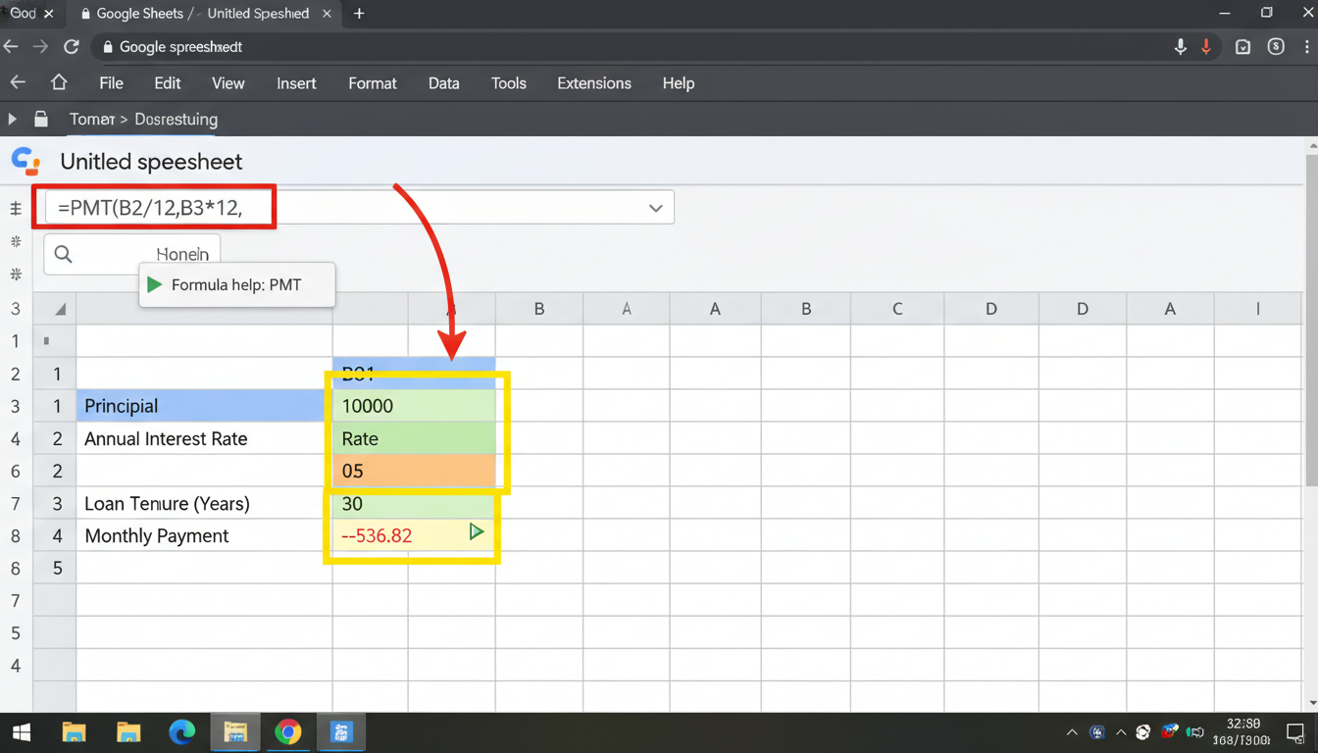Expand the hidden icons tray chevron
Viewport: 1318px width, 753px height.
1072,732
